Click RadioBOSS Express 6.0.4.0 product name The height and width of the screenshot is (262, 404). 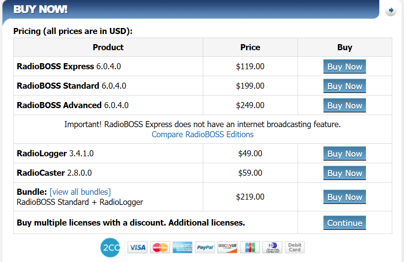tap(69, 66)
